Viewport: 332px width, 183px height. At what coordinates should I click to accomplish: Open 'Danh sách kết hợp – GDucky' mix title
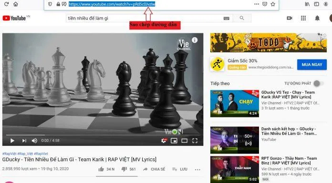[289, 131]
